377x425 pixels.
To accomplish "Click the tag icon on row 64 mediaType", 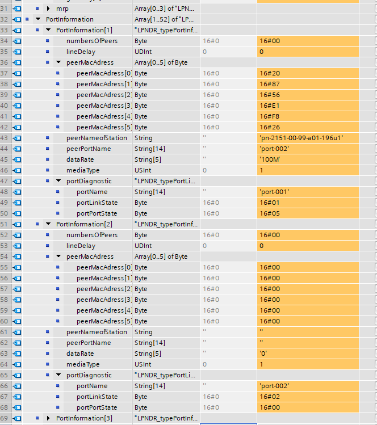I will coord(16,364).
